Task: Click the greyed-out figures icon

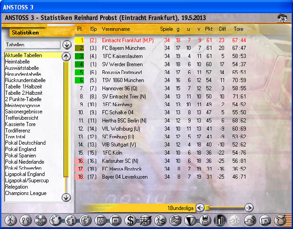Action: (235, 220)
